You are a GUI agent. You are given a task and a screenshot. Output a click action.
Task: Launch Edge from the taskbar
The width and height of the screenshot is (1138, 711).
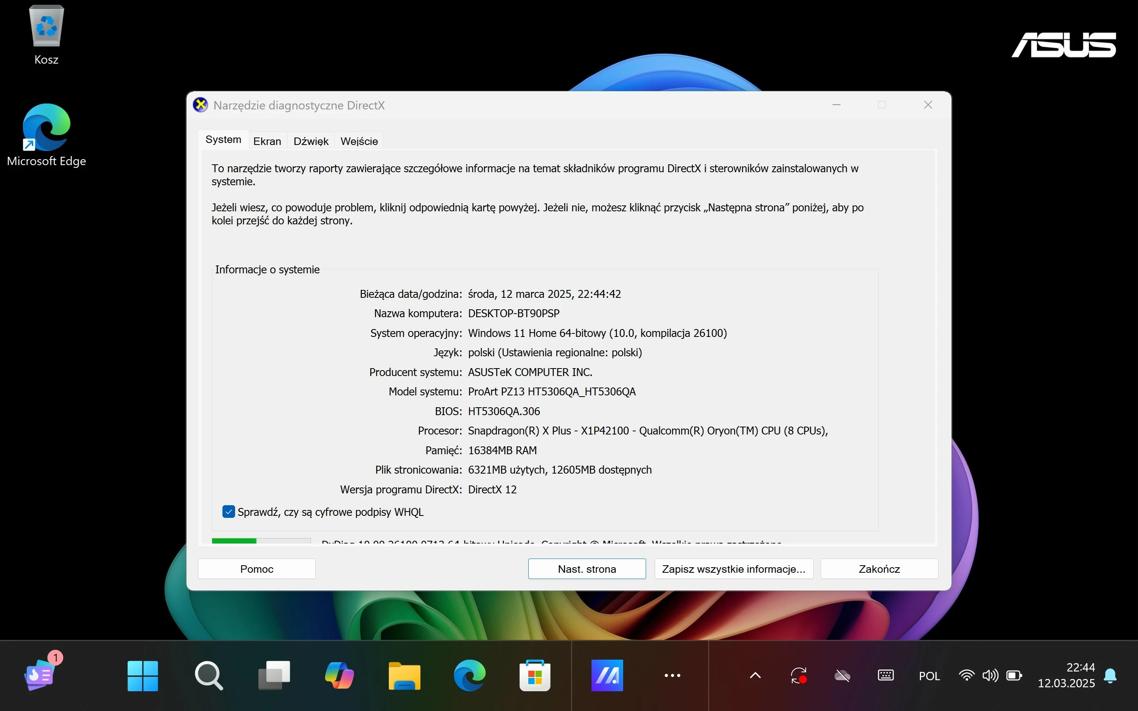469,675
